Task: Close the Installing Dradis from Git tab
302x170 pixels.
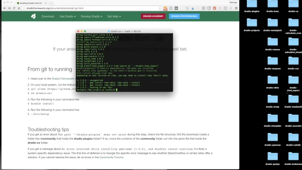Action: coord(46,3)
